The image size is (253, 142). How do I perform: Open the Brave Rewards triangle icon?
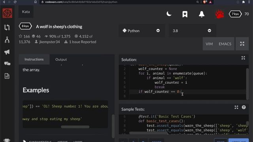(210, 2)
